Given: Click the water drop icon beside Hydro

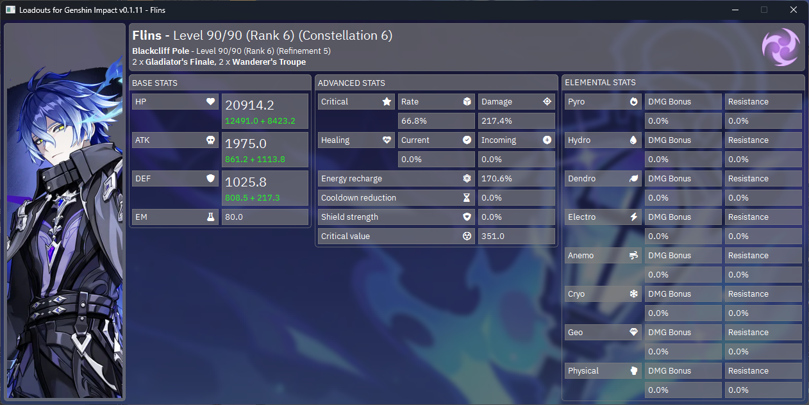Looking at the screenshot, I should tap(634, 140).
